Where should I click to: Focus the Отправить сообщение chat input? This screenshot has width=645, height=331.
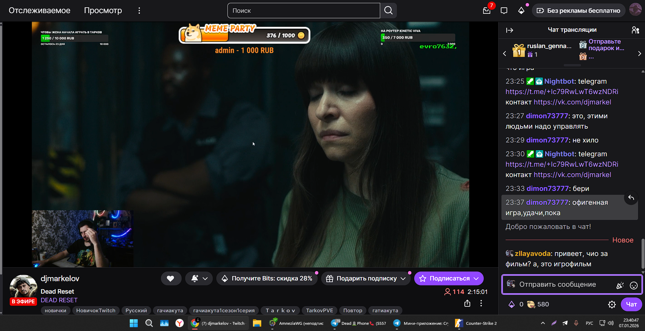[558, 285]
